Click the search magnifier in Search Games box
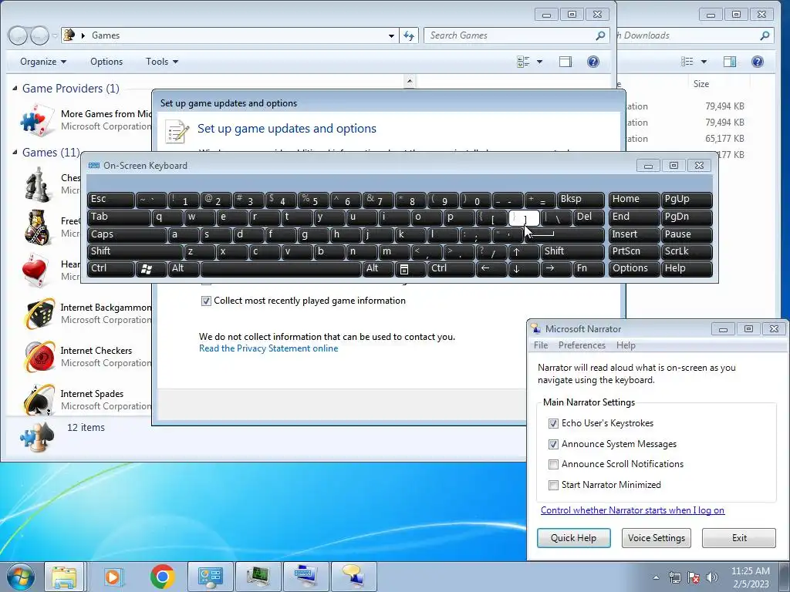Screen dimensions: 790x592 pos(600,35)
